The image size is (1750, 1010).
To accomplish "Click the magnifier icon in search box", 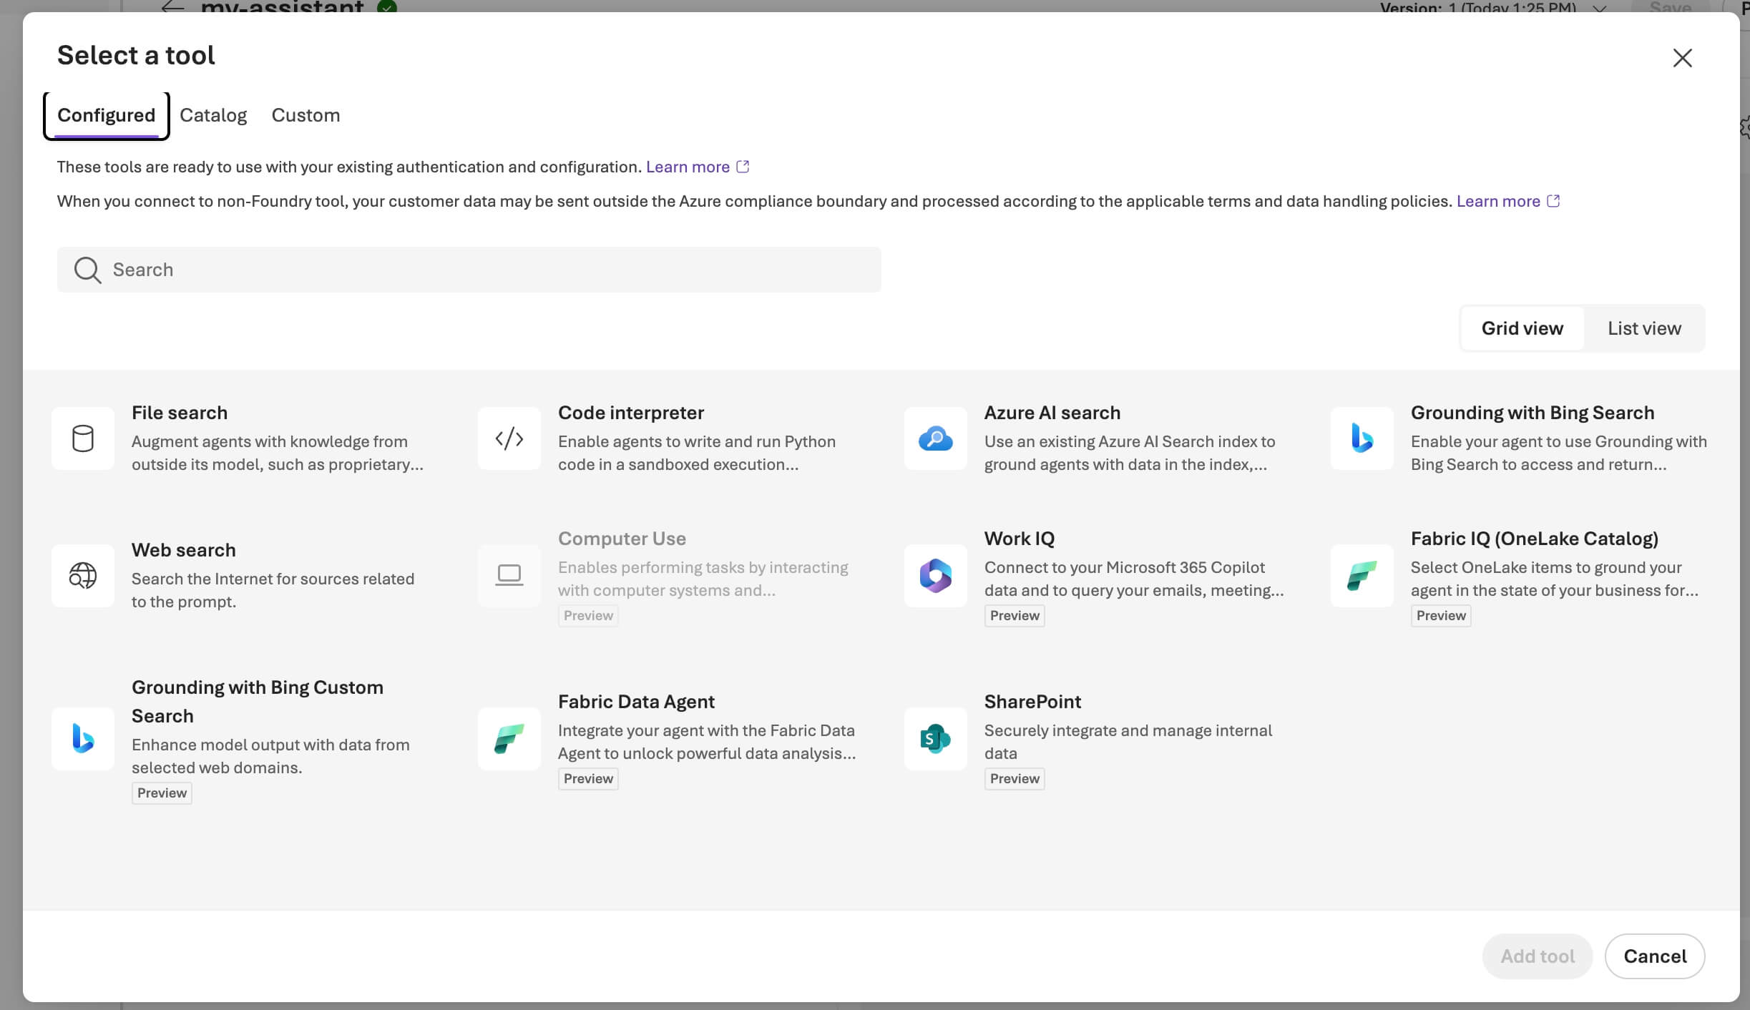I will pos(87,270).
